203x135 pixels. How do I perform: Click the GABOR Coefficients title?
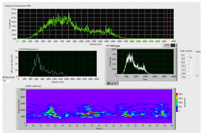(33, 86)
